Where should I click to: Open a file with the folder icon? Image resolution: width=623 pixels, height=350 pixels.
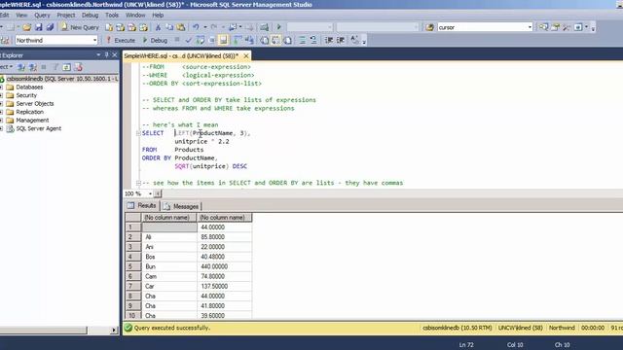click(x=26, y=27)
